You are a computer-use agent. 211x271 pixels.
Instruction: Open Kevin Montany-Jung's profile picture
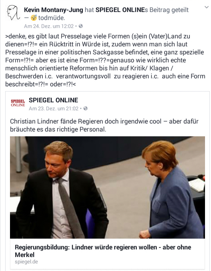[x=13, y=13]
